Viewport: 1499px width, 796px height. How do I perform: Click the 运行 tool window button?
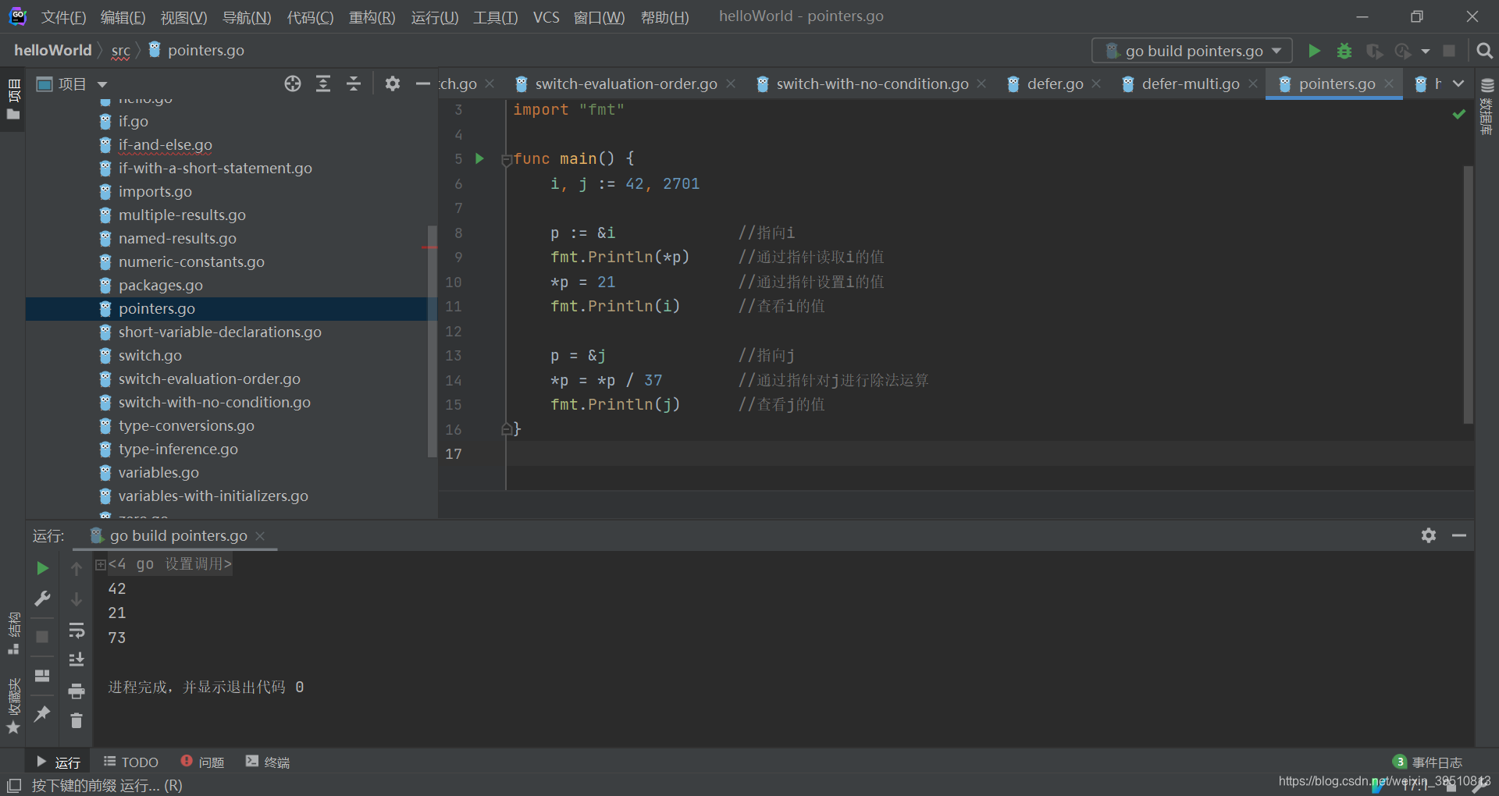point(59,762)
